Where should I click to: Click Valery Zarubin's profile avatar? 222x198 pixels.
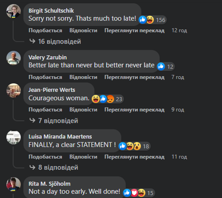14,58
